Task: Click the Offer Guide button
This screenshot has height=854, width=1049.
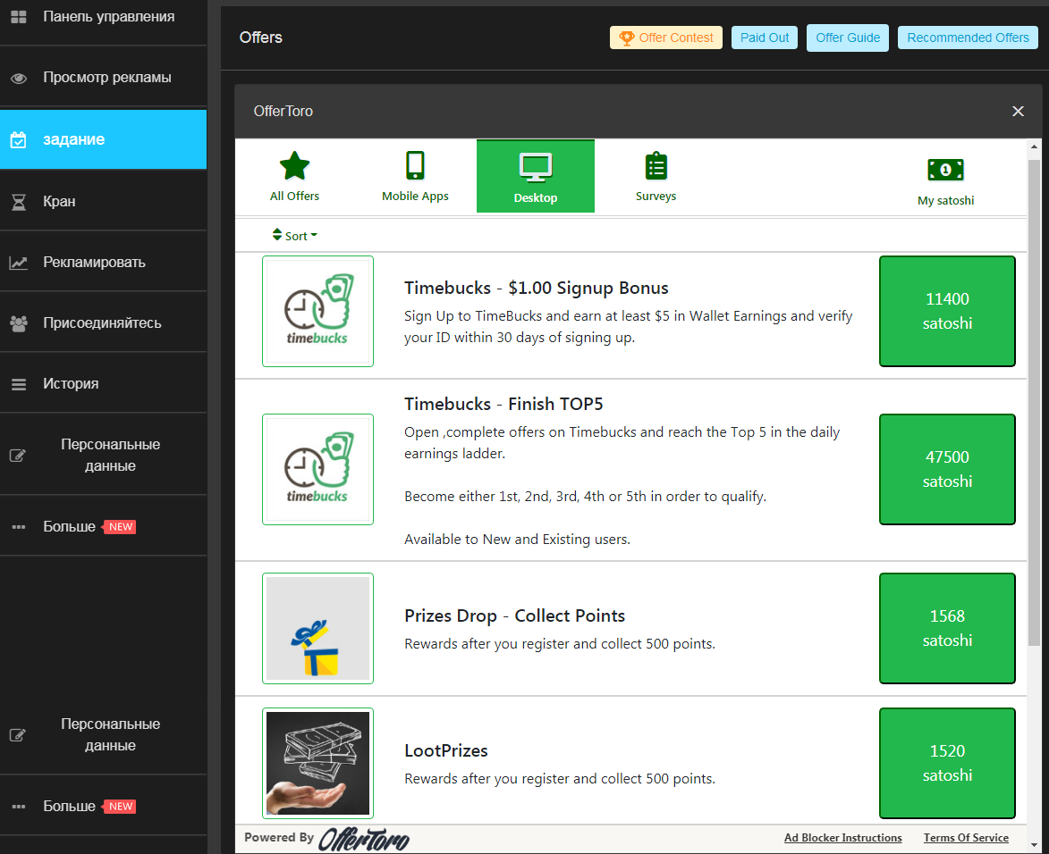Action: click(848, 38)
